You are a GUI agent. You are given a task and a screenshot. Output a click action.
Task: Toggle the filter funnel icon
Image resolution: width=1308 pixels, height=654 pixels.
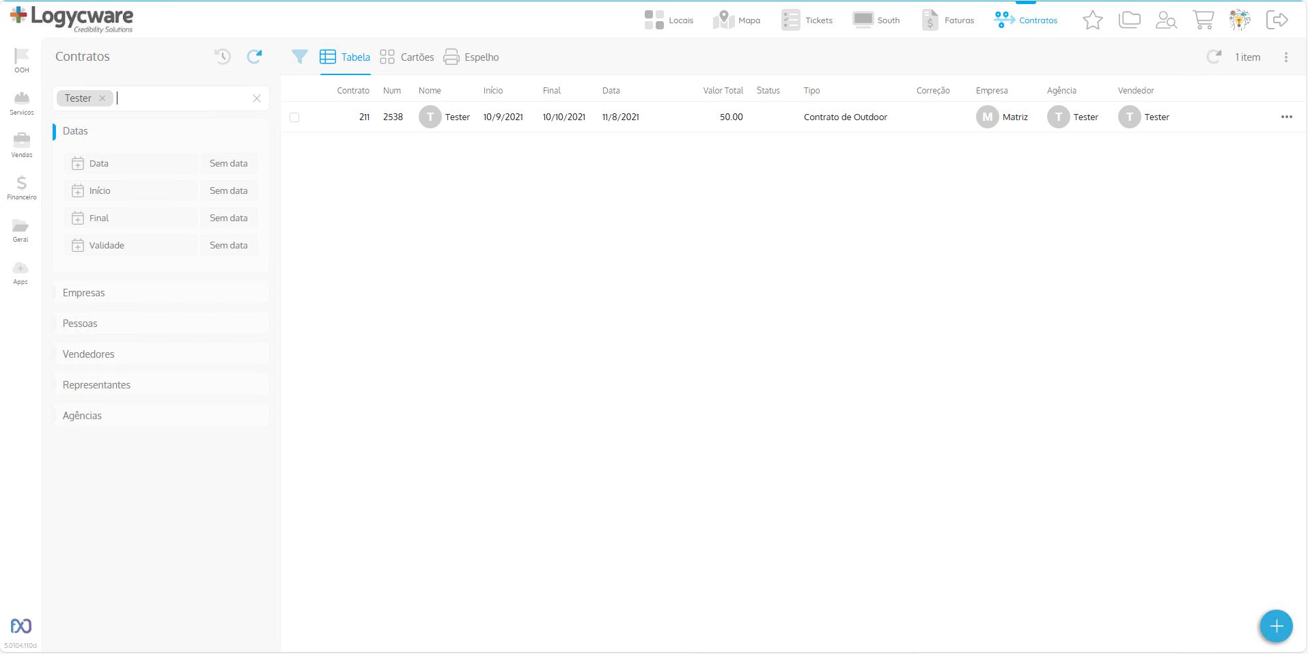[299, 57]
